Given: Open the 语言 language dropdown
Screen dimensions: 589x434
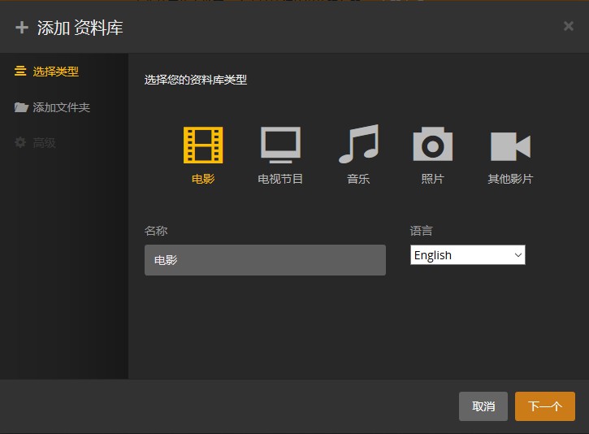Looking at the screenshot, I should (467, 255).
